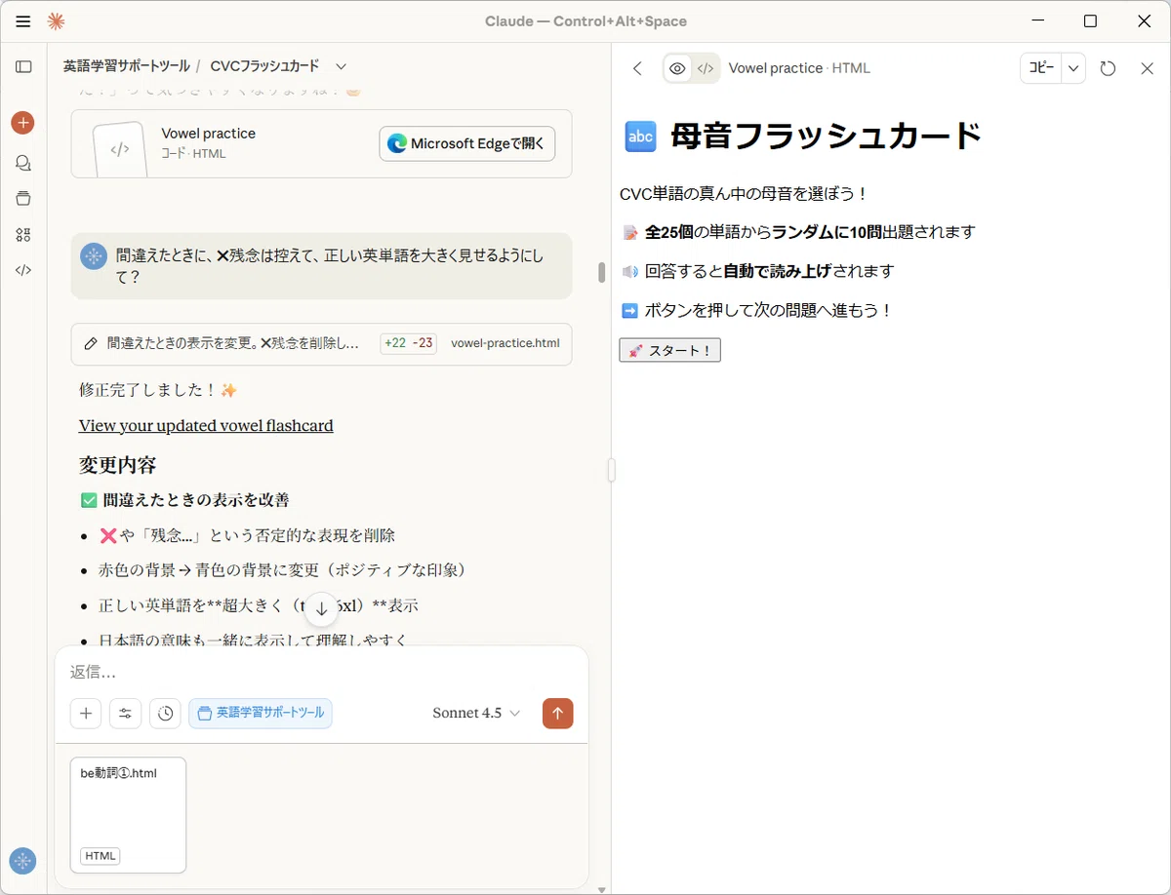The image size is (1171, 895).
Task: Open the user profile avatar
Action: click(22, 860)
